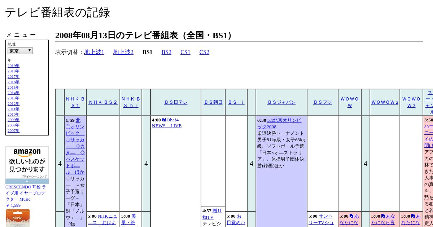
Task: Open the CRESCENDO 耳栓 product link
Action: [x=26, y=193]
